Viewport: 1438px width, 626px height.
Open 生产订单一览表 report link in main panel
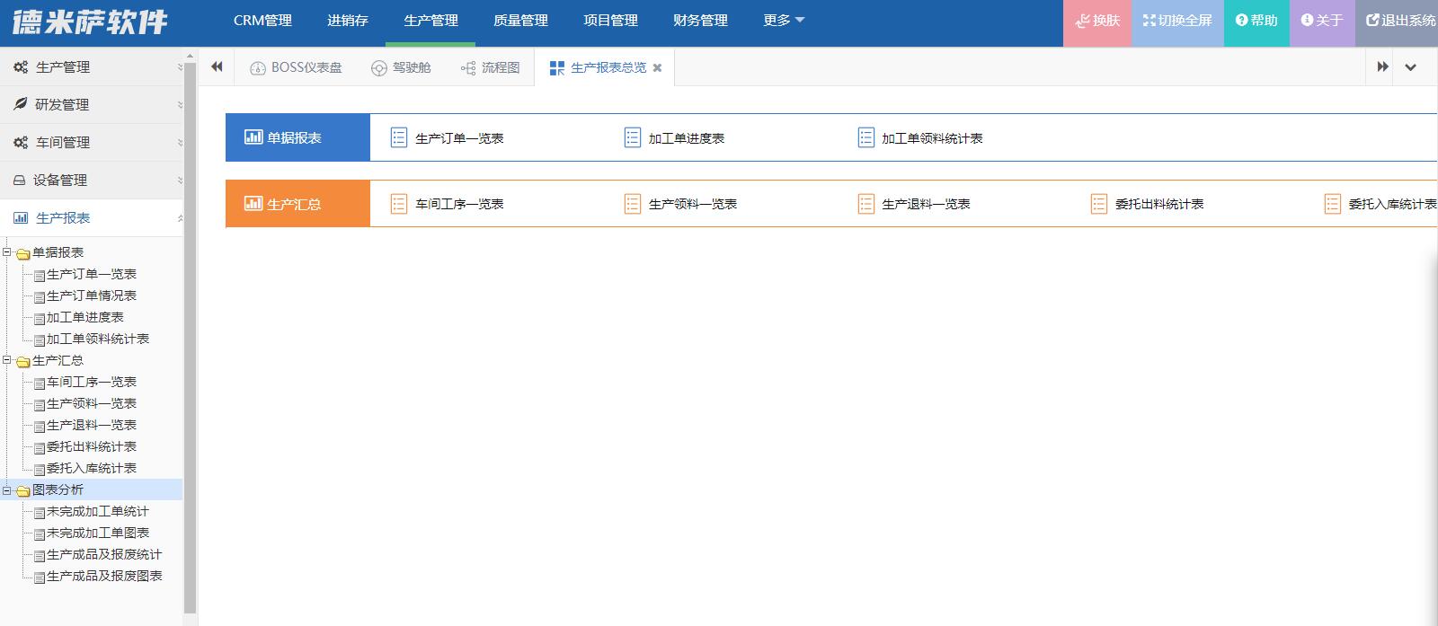coord(458,138)
